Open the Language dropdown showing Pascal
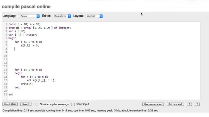Screen dimensions: 209x117 pyautogui.click(x=29, y=16)
